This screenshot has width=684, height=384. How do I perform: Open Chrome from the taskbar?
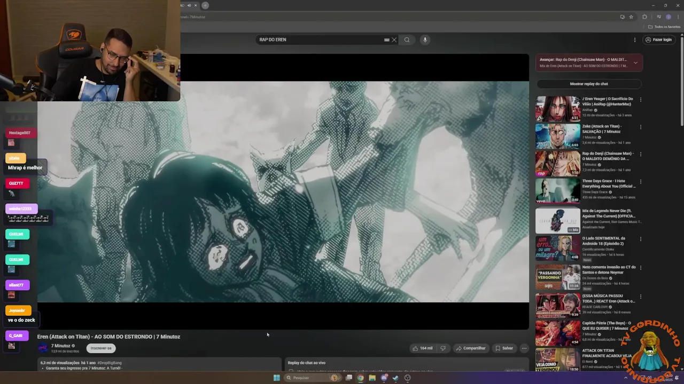pos(361,378)
